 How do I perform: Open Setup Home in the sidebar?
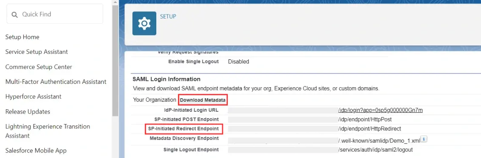tap(23, 37)
